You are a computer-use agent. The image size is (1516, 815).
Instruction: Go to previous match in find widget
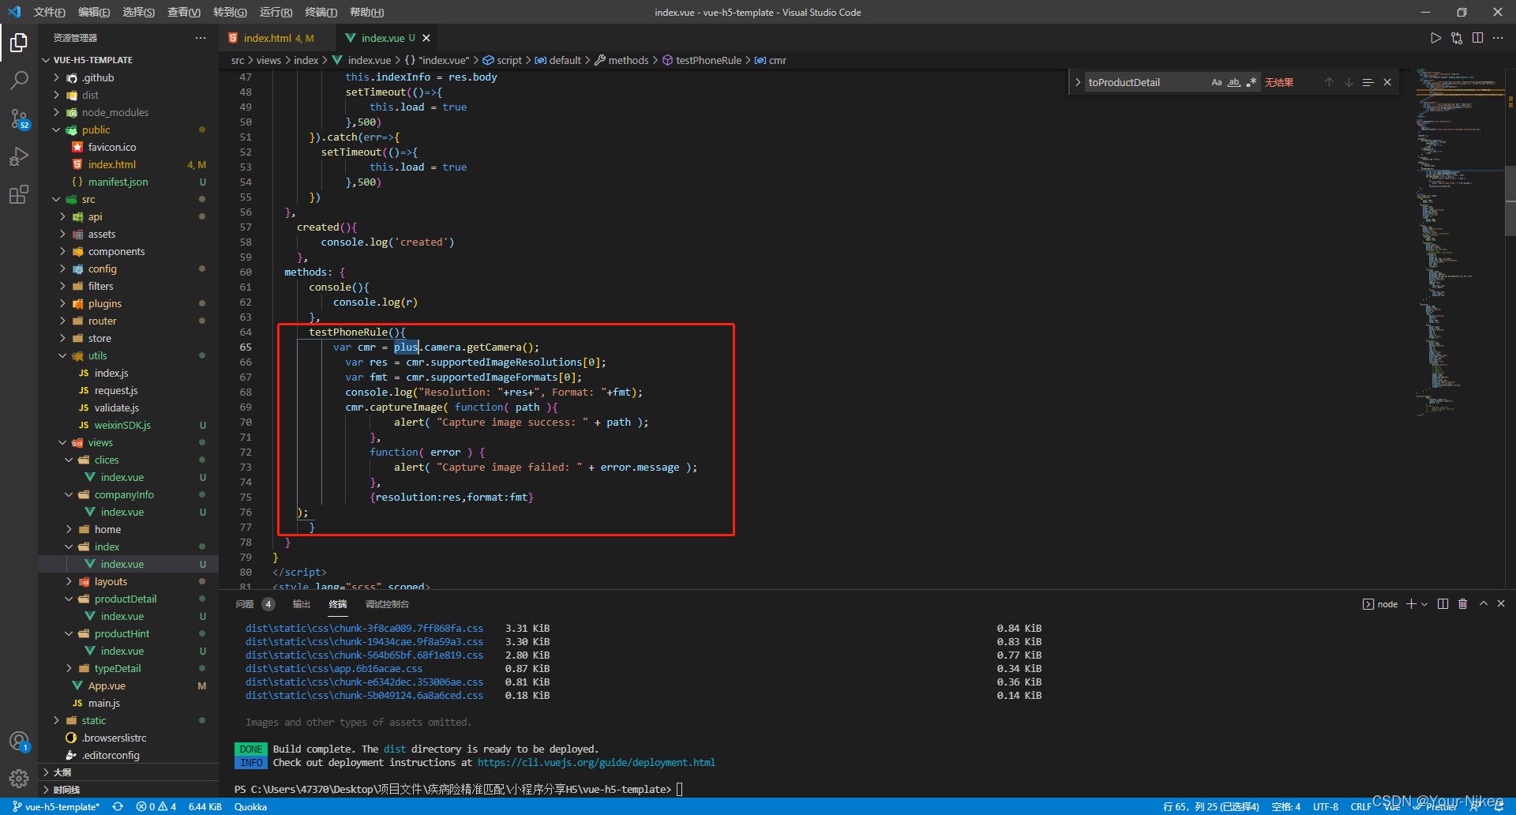(x=1329, y=82)
